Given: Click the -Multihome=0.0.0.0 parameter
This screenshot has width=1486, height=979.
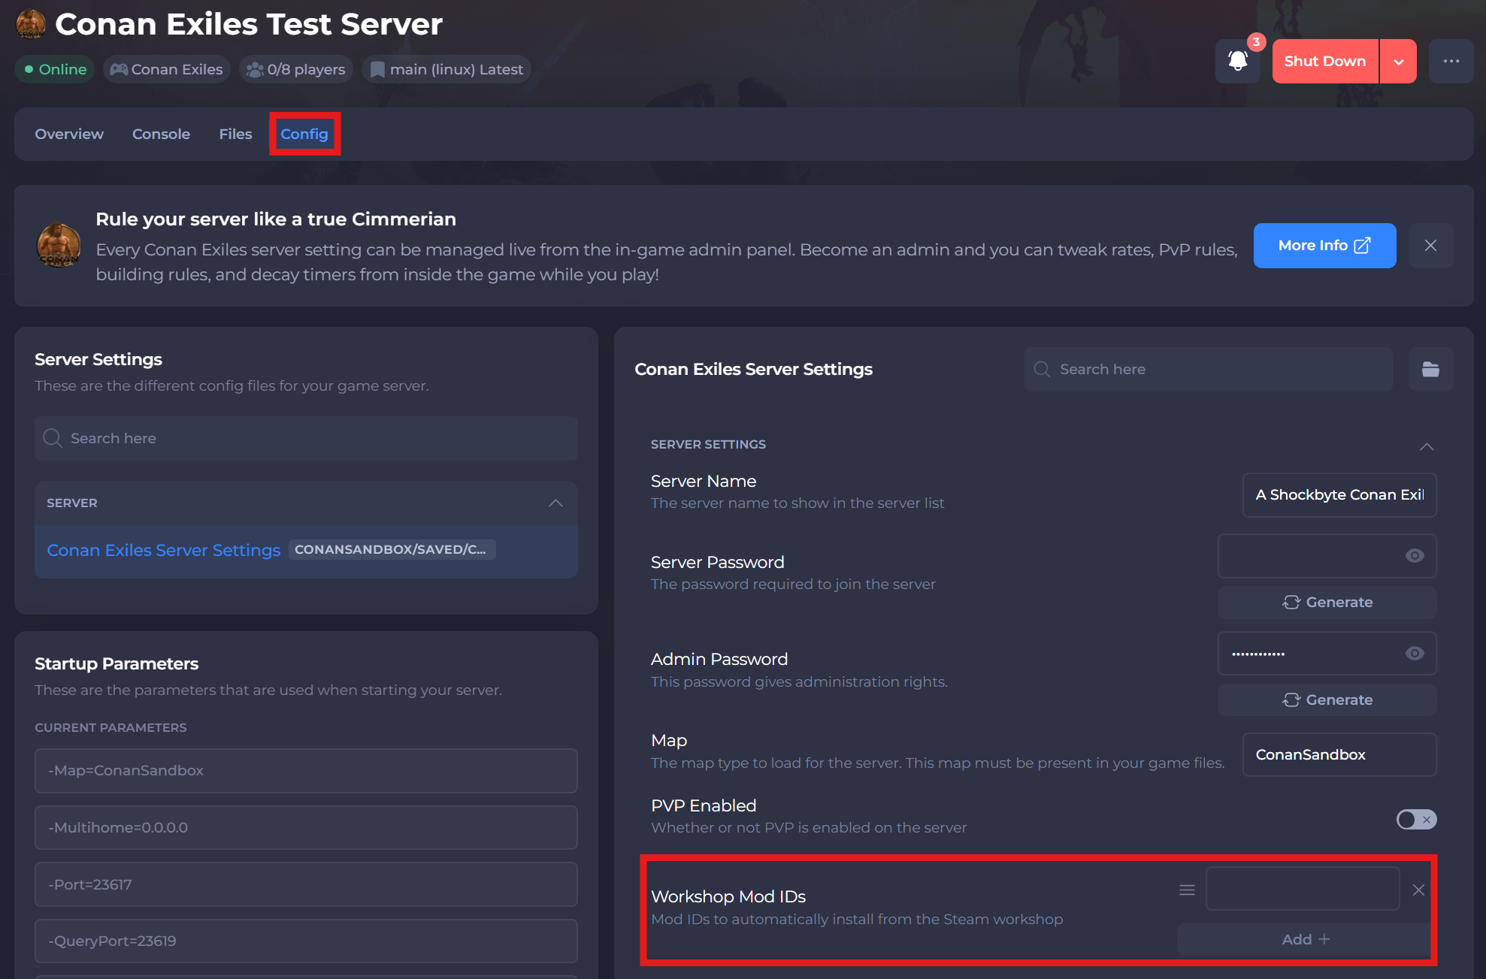Looking at the screenshot, I should [x=306, y=827].
